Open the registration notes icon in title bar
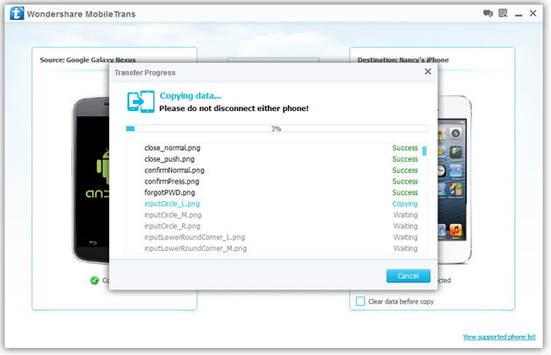Viewport: 551px width, 355px height. click(503, 13)
